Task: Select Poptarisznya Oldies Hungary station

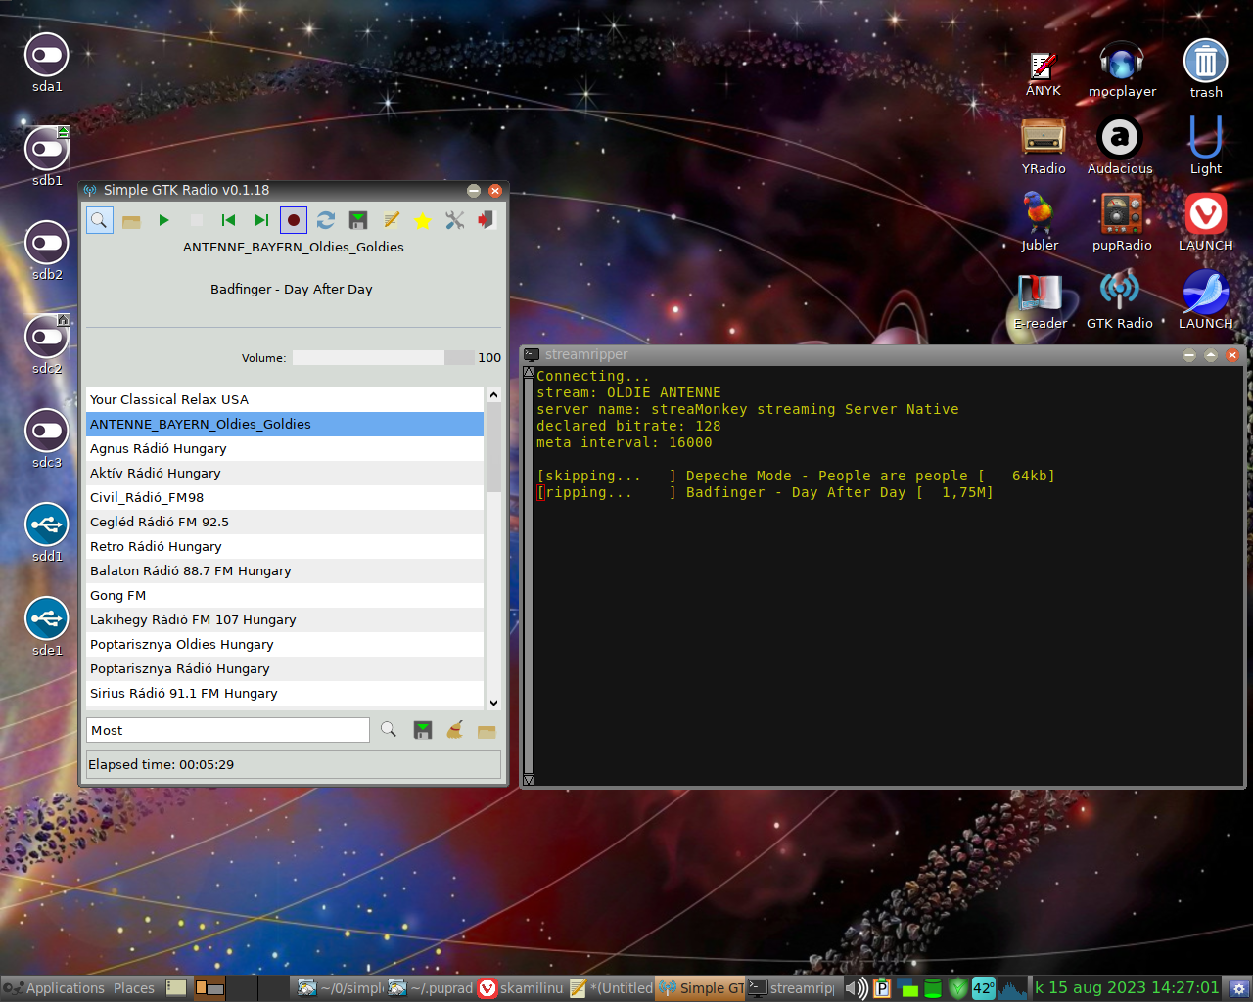Action: 285,644
